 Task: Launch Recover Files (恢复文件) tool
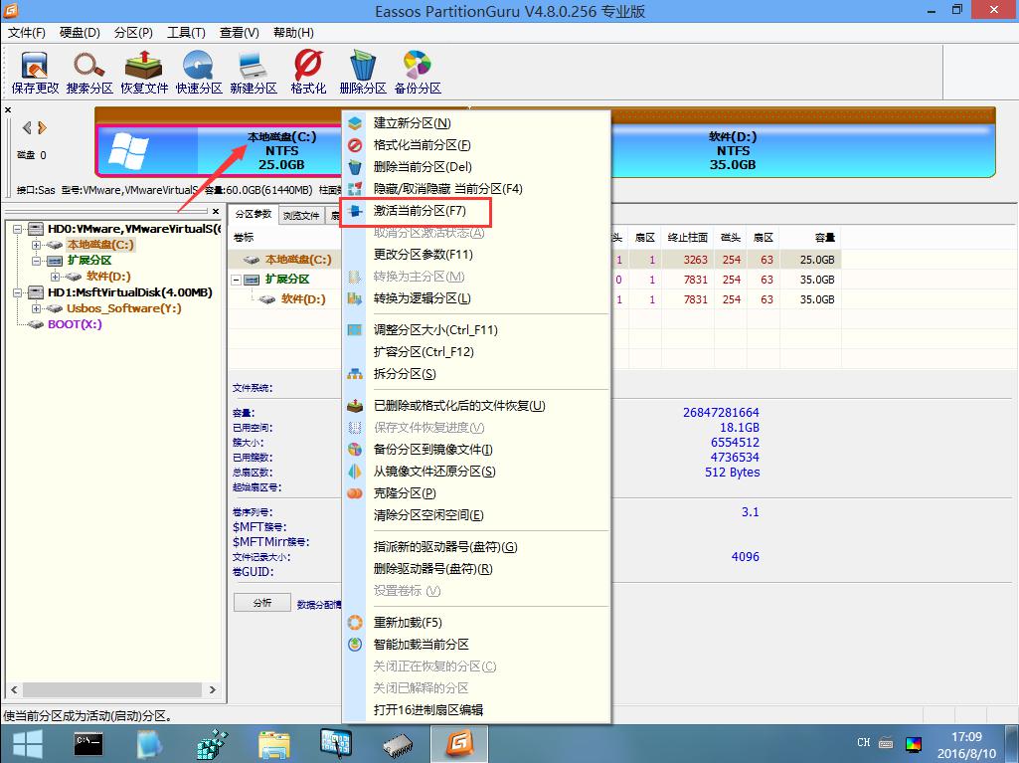click(144, 73)
